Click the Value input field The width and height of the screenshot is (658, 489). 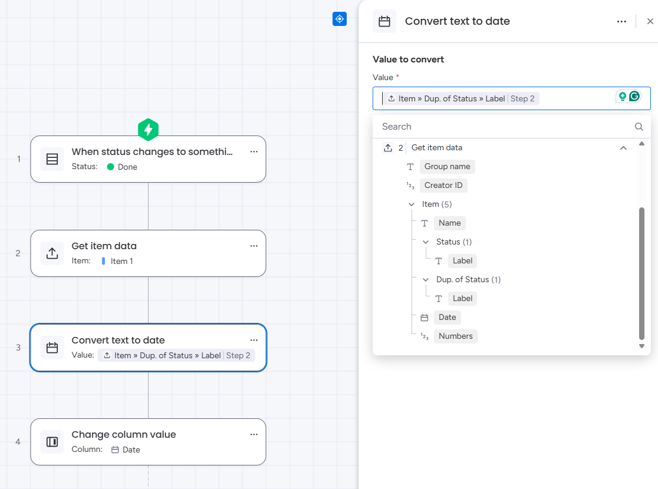(511, 98)
